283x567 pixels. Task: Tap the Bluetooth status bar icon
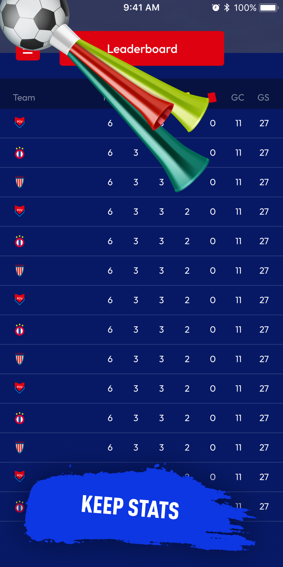coord(227,8)
